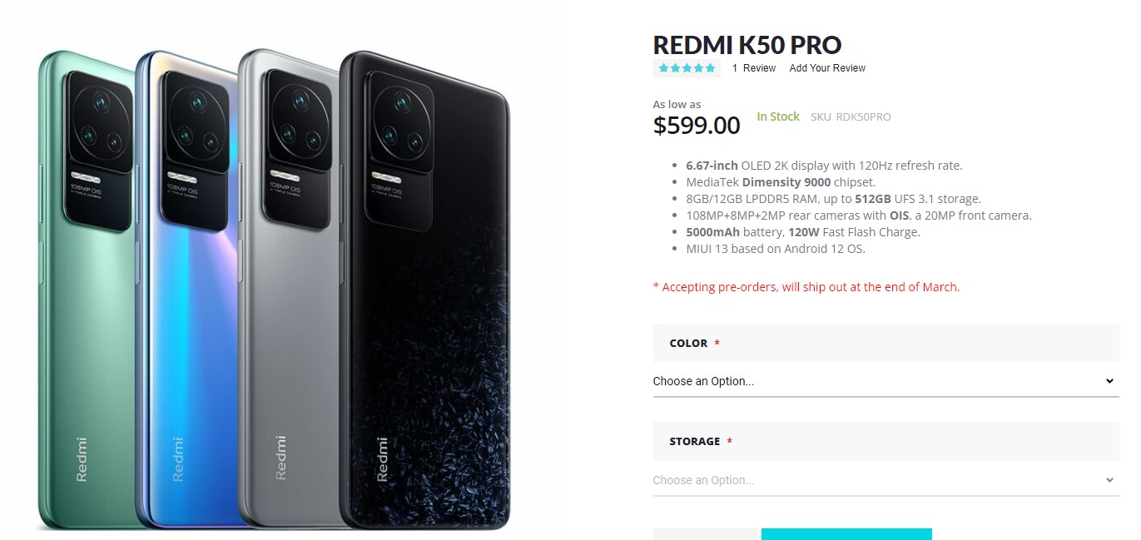Viewport: 1141px width, 540px height.
Task: Click the third star in the rating
Action: tap(686, 67)
